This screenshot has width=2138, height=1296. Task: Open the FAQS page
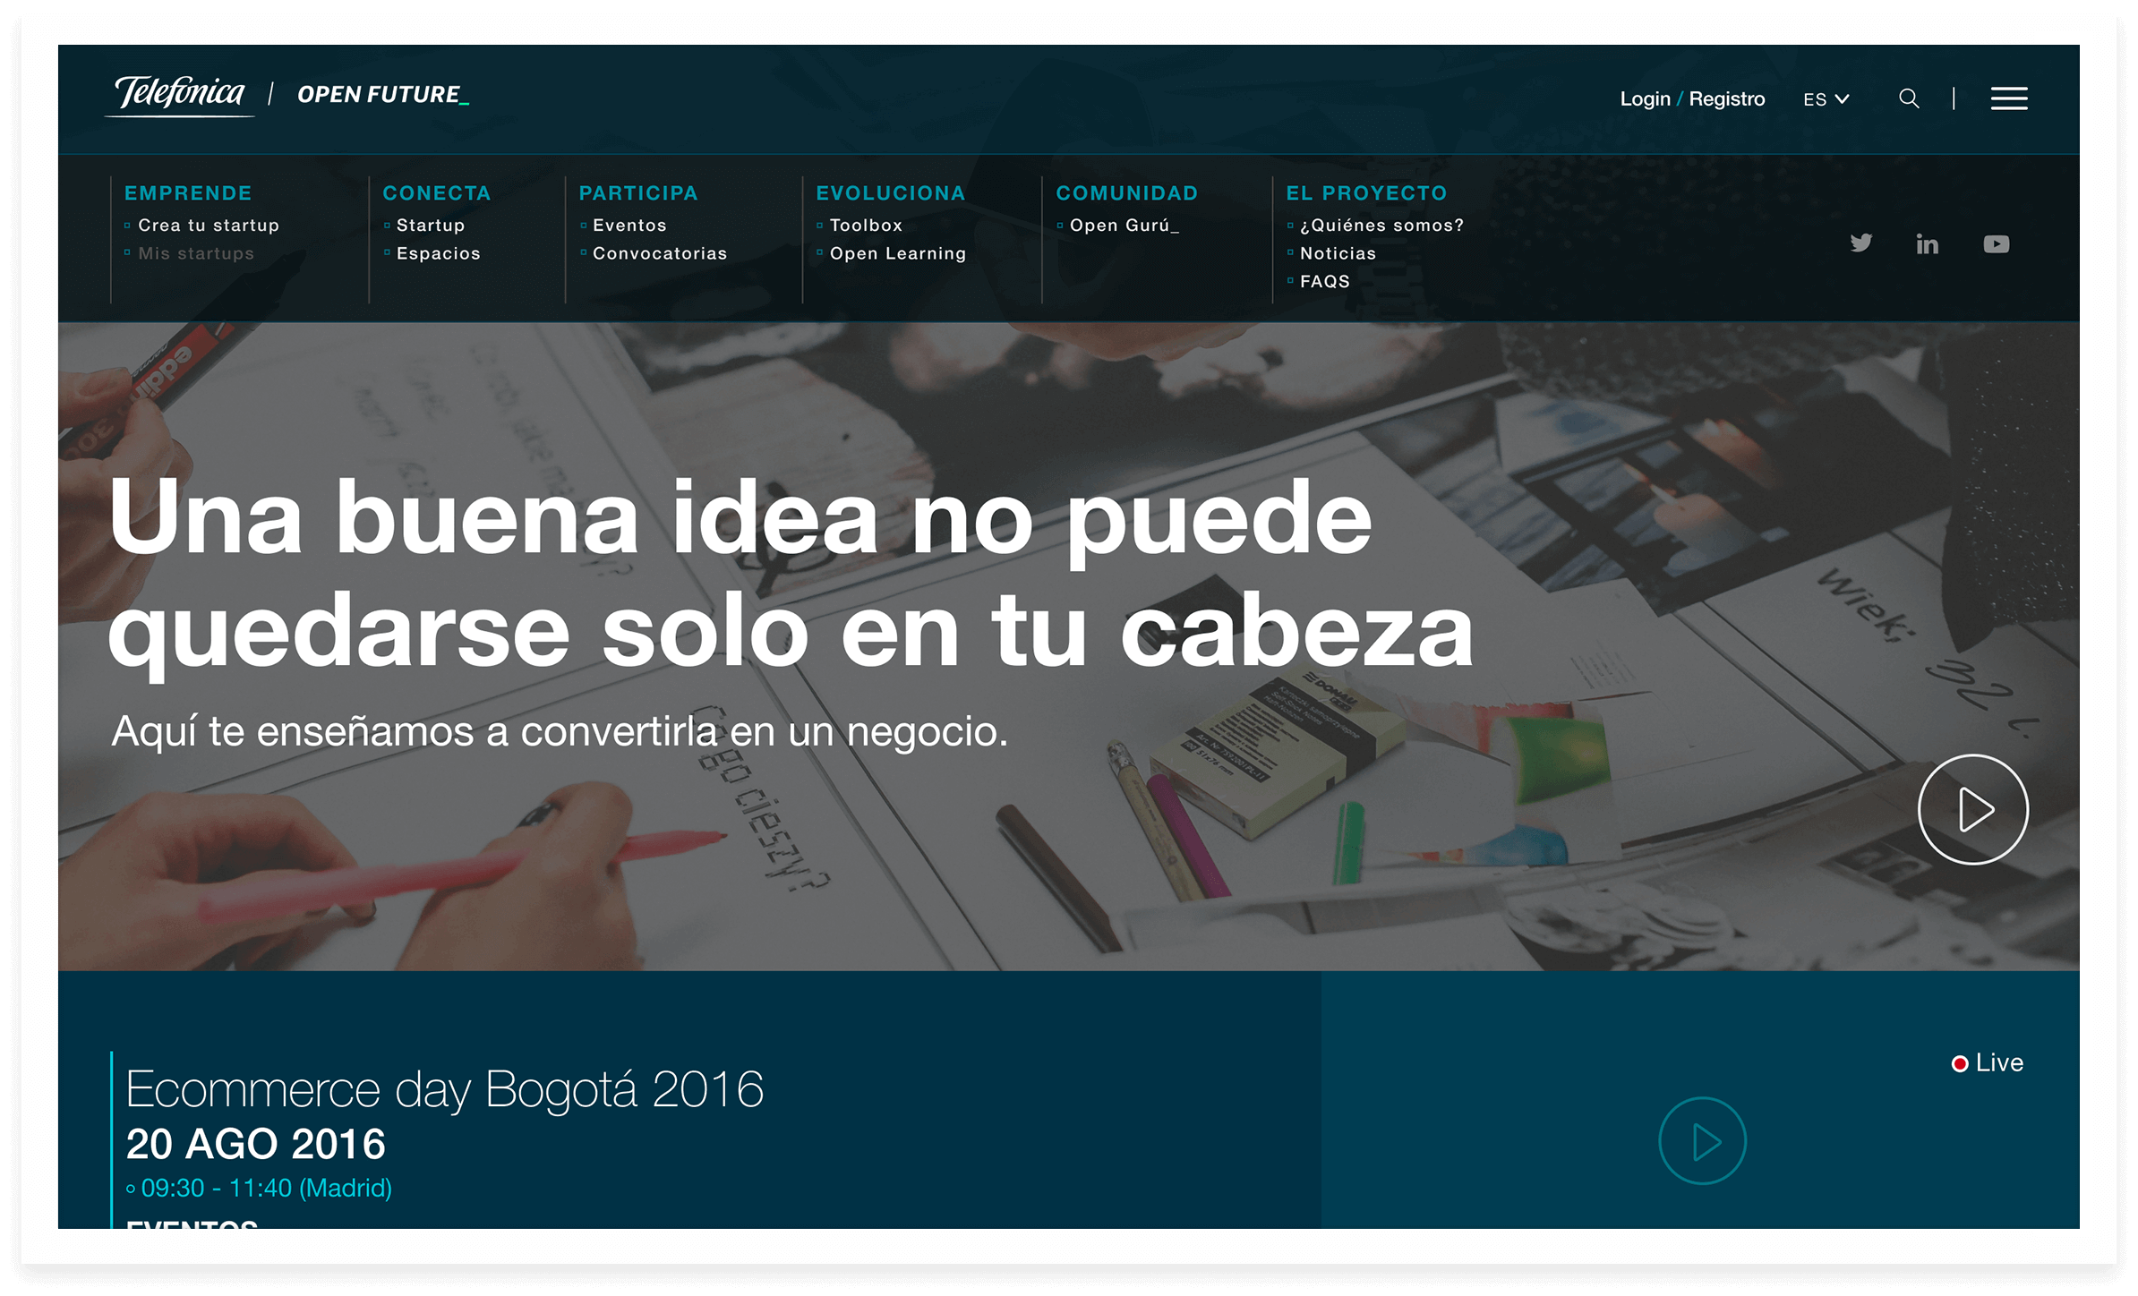tap(1325, 281)
